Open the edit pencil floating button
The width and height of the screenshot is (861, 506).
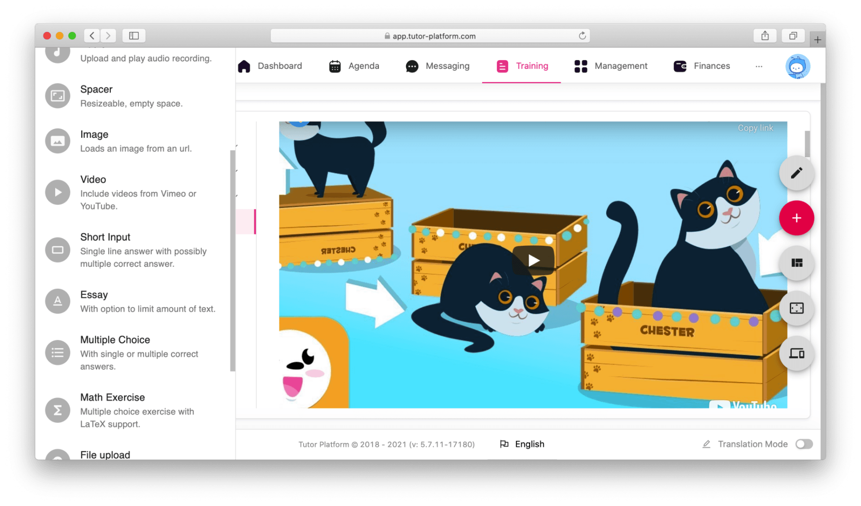click(x=797, y=172)
